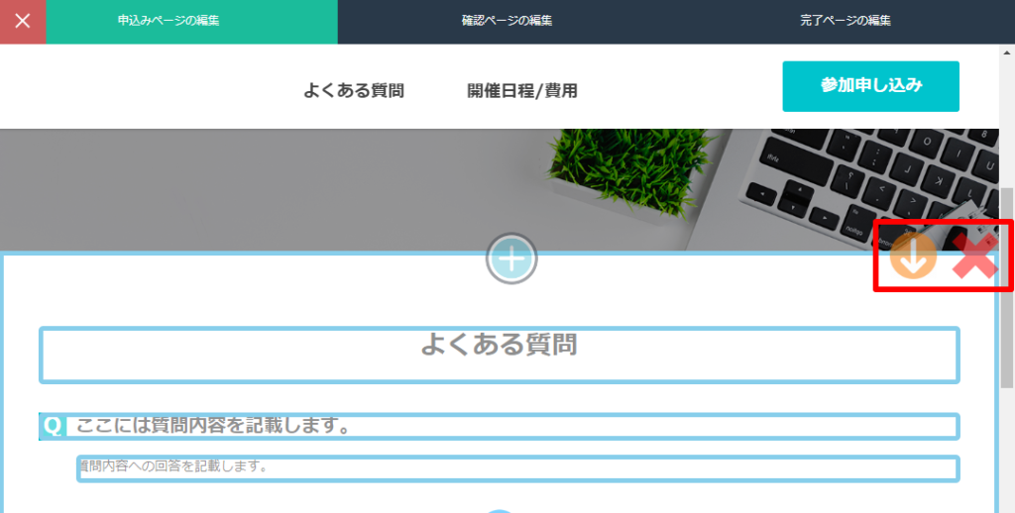Switch to 申込みページの編集 tab
This screenshot has height=513, width=1015.
coord(191,22)
